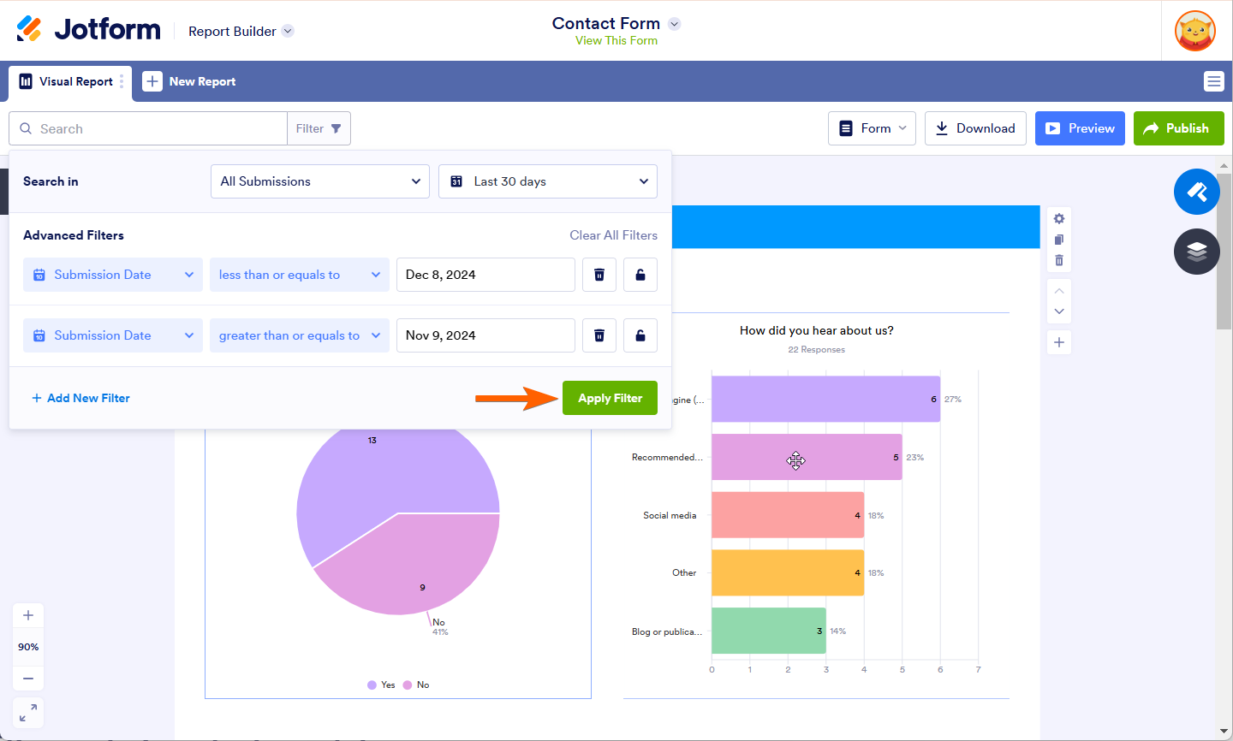Open the hamburger menu in the report tab bar

1213,81
